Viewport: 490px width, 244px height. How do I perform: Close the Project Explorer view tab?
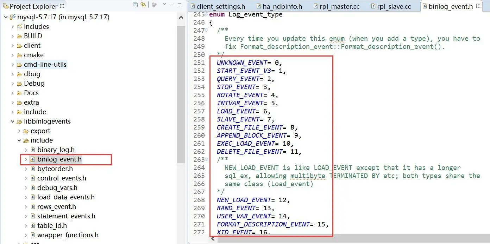(x=62, y=6)
